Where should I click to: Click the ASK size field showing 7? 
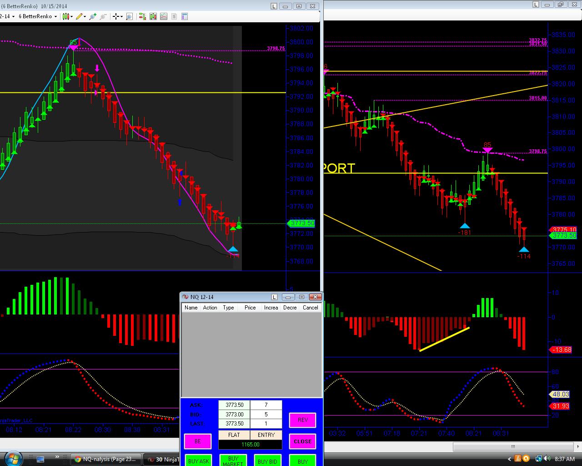coord(266,405)
